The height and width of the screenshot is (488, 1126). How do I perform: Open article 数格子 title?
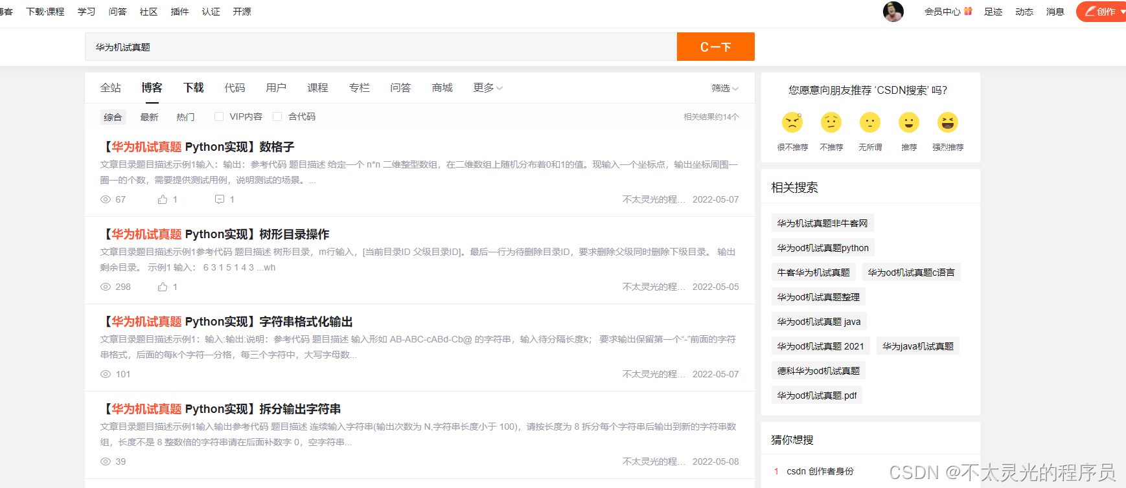[x=198, y=147]
